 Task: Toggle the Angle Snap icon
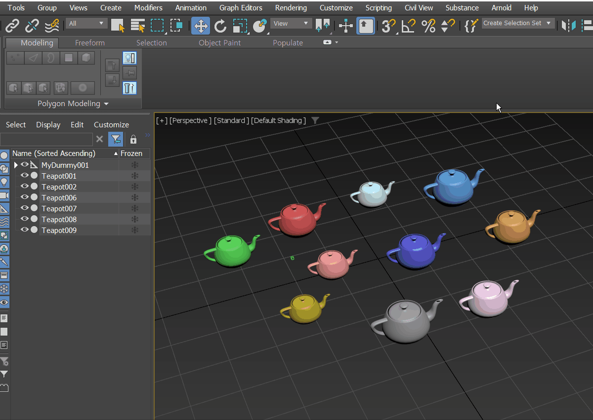pyautogui.click(x=408, y=26)
